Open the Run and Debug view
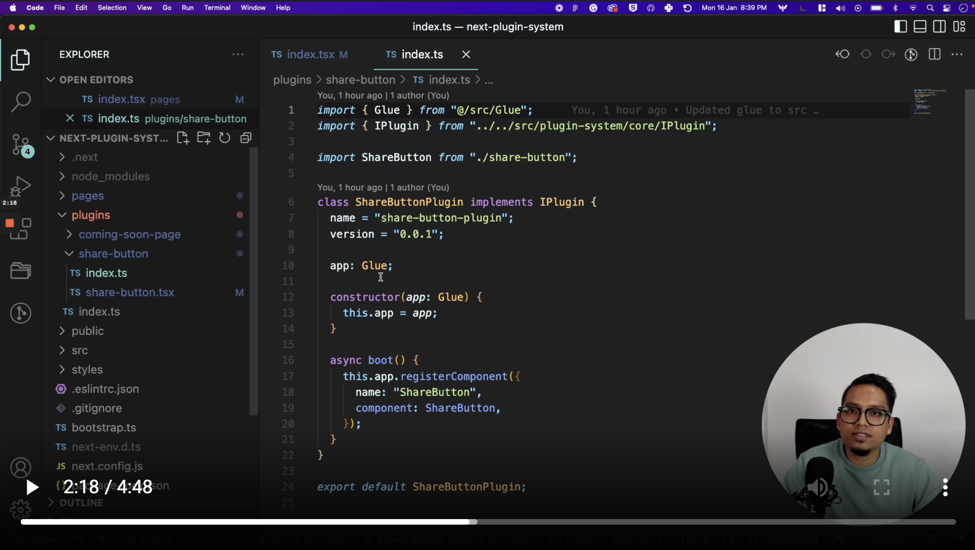The height and width of the screenshot is (550, 975). point(21,186)
